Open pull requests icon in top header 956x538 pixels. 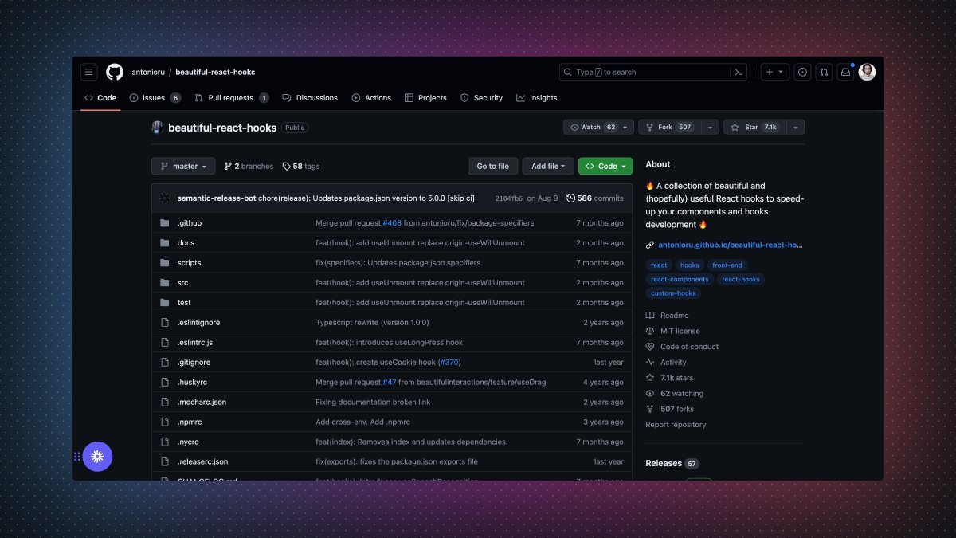pyautogui.click(x=824, y=72)
